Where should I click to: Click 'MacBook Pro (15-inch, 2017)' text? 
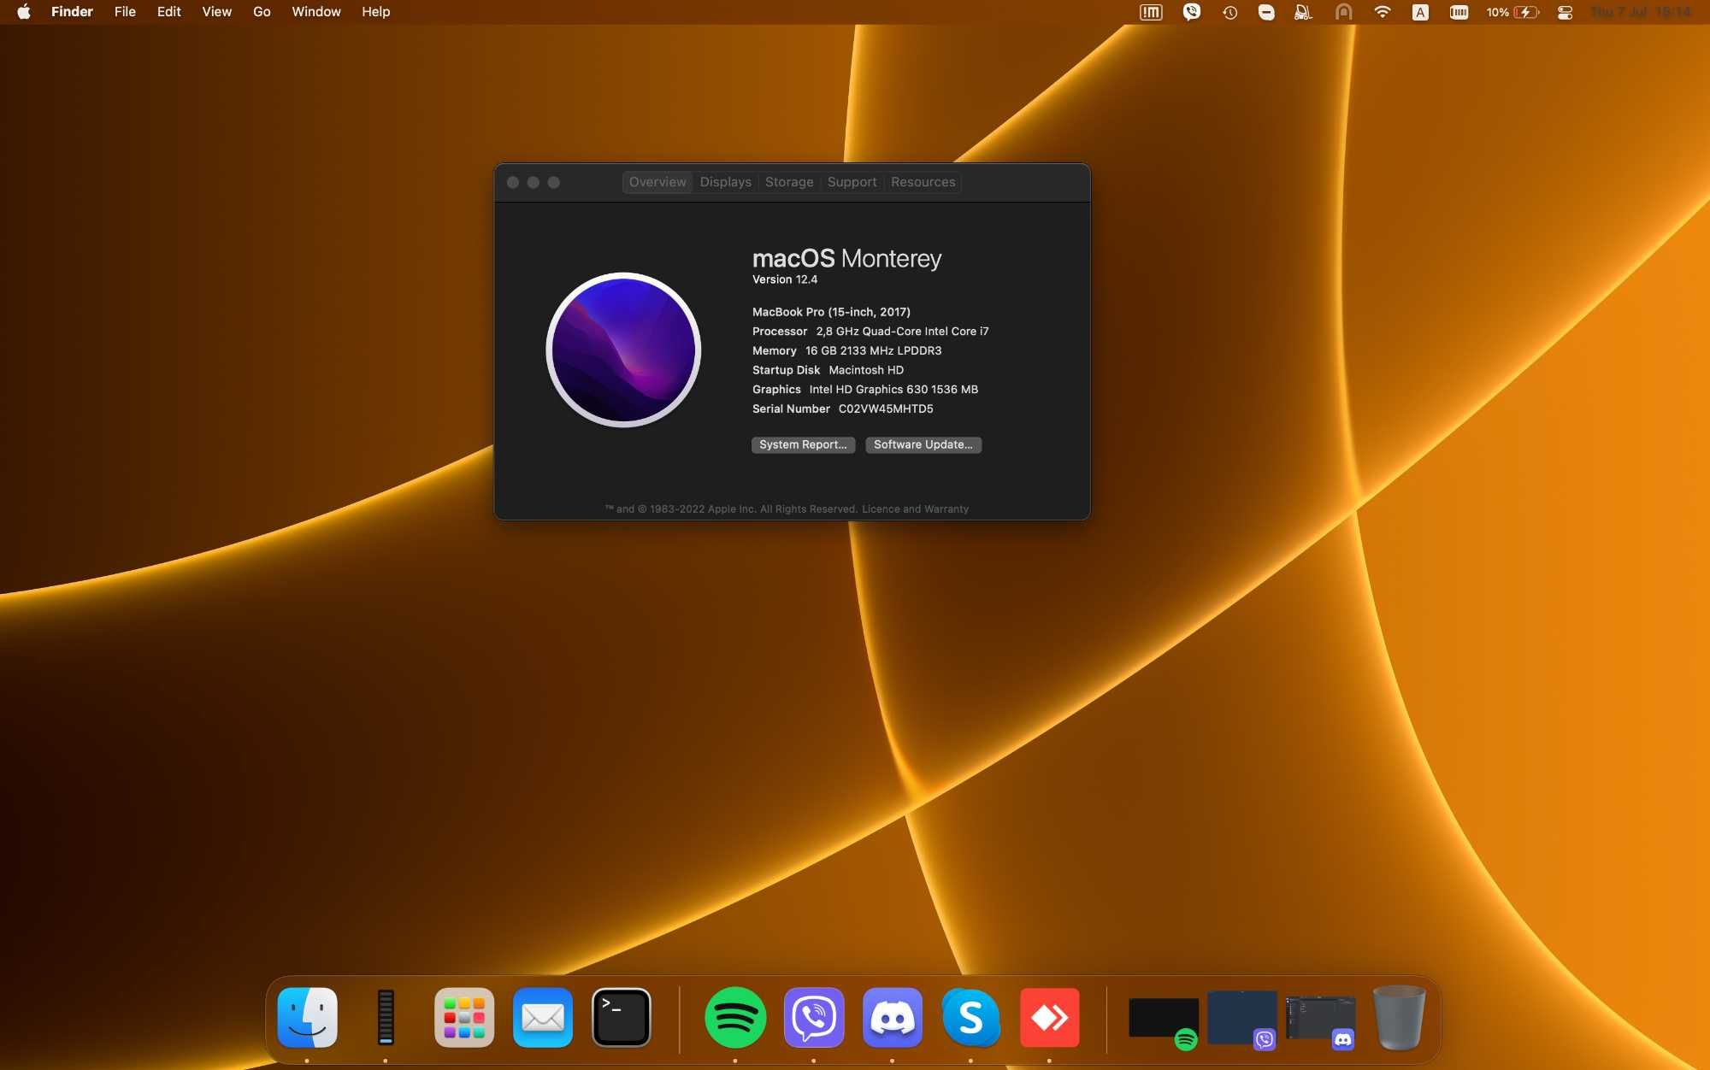click(831, 312)
